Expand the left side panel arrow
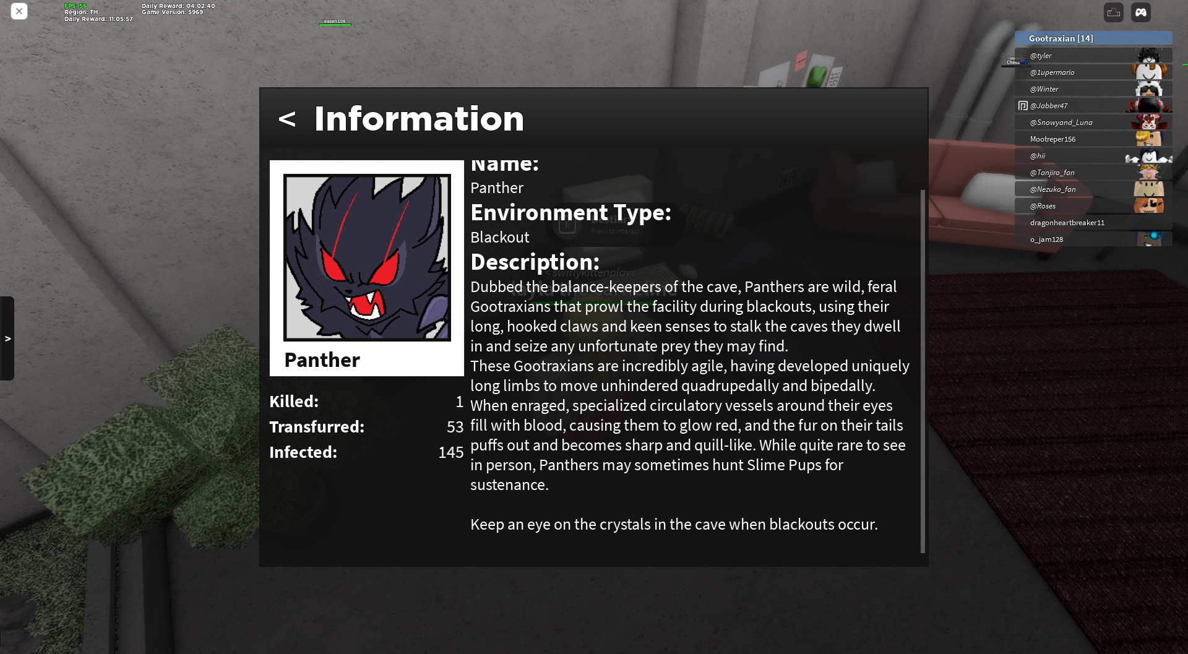Viewport: 1188px width, 654px height. coord(7,338)
